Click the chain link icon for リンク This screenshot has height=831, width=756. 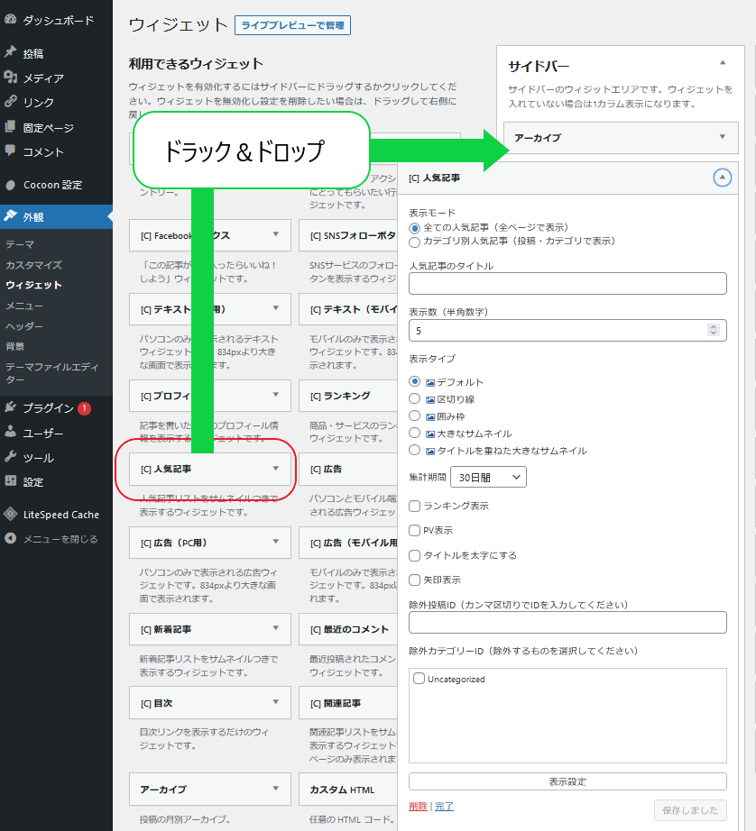coord(11,102)
